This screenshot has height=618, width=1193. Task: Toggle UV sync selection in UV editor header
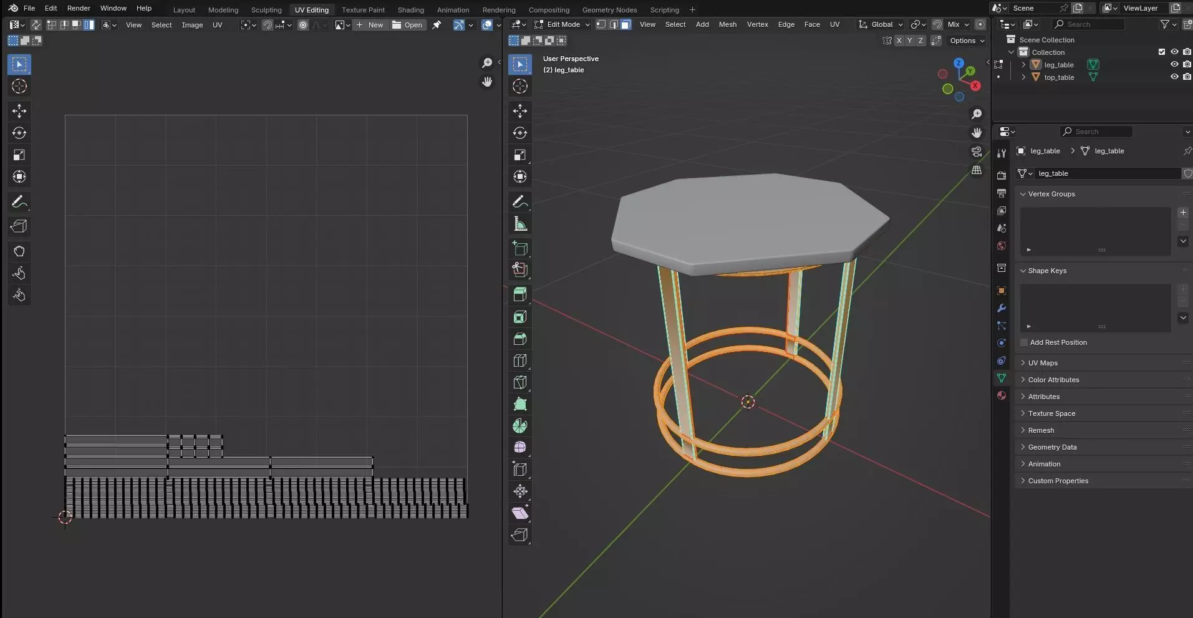(36, 25)
